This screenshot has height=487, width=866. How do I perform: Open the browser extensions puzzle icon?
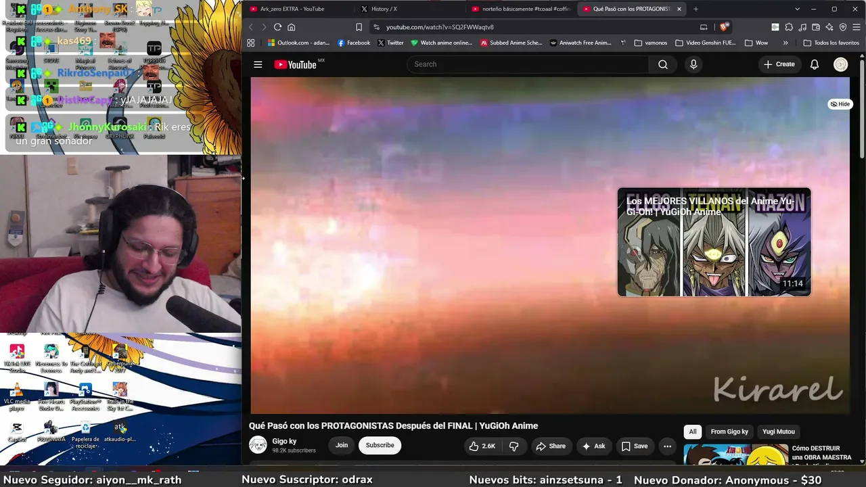(789, 27)
